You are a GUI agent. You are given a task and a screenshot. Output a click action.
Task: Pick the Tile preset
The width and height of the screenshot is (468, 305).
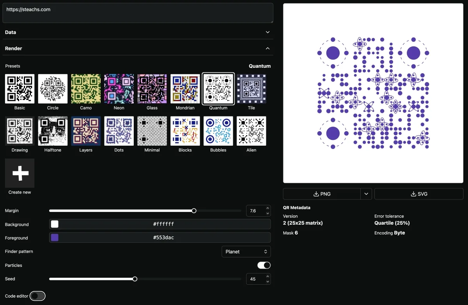tap(252, 89)
